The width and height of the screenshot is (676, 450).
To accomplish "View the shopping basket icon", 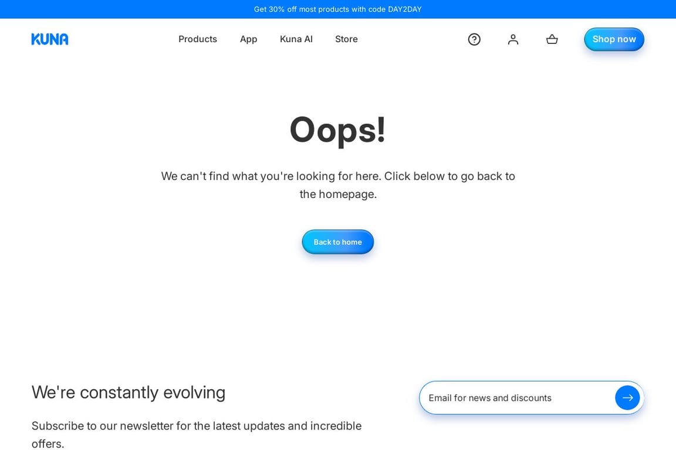I will click(552, 39).
